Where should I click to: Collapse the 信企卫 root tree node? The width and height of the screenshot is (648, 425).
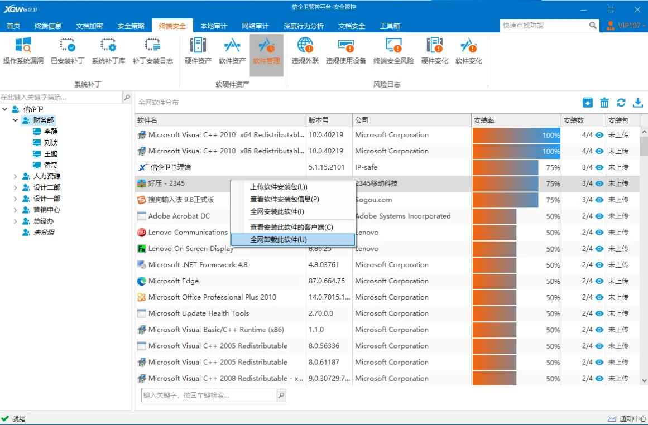point(5,109)
